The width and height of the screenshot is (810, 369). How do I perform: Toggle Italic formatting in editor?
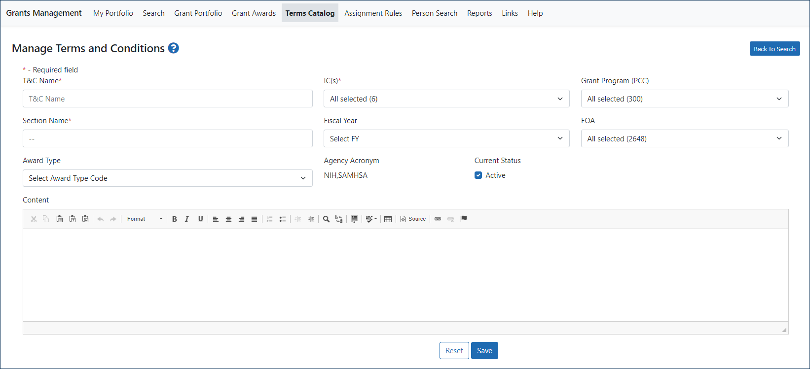point(187,219)
